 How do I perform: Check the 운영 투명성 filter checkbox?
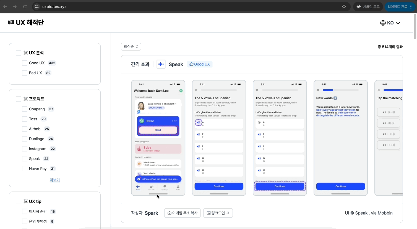pyautogui.click(x=25, y=221)
